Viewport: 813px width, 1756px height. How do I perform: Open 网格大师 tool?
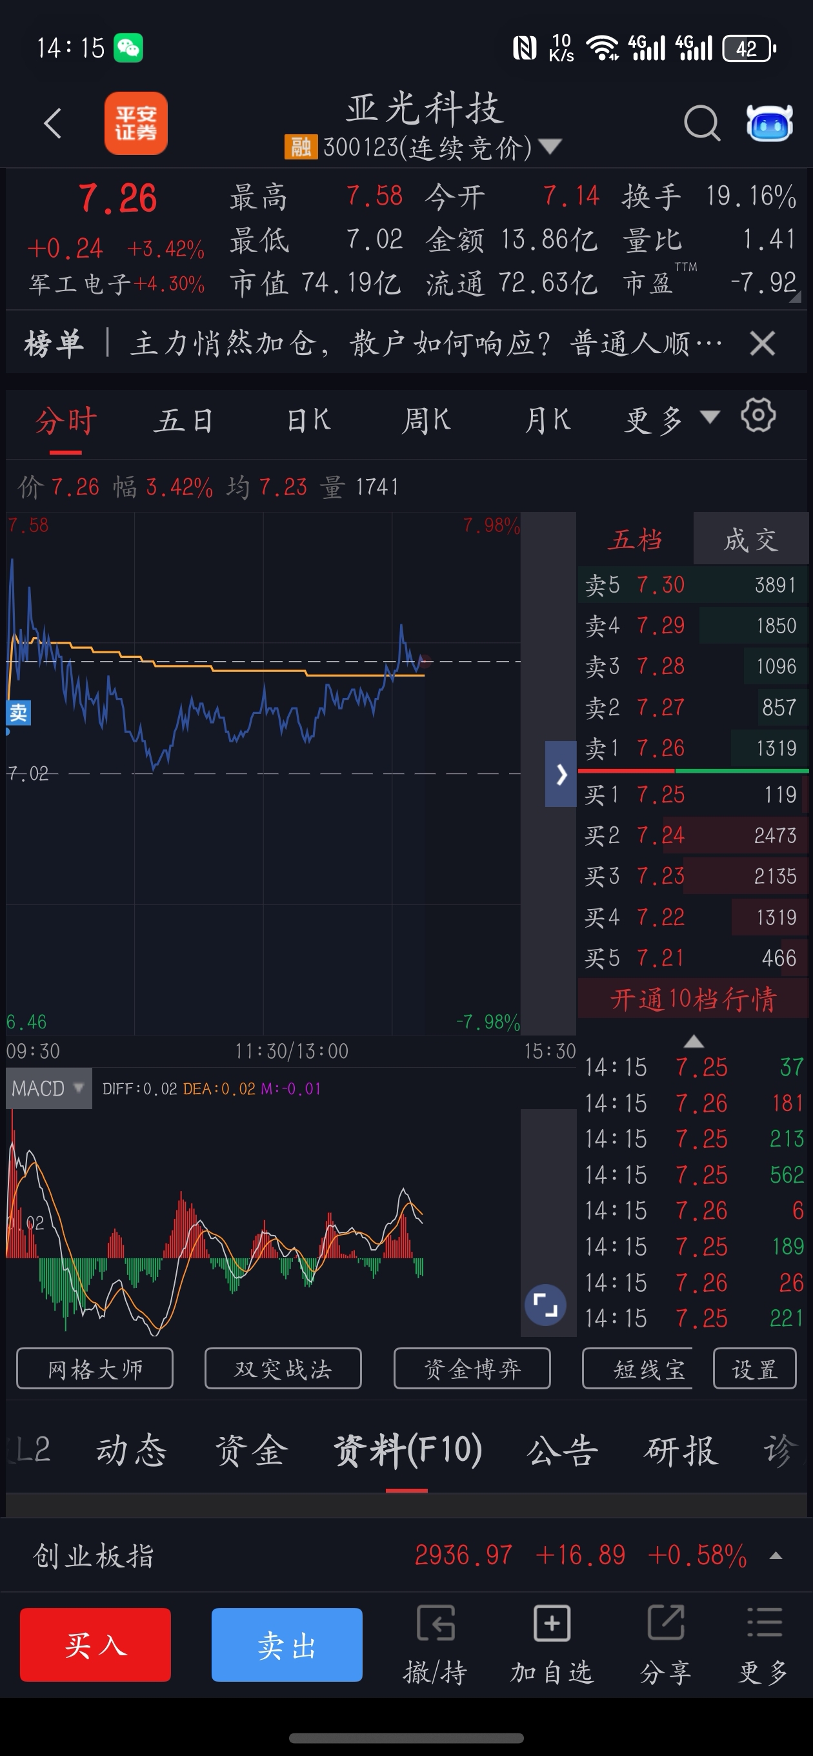coord(95,1368)
